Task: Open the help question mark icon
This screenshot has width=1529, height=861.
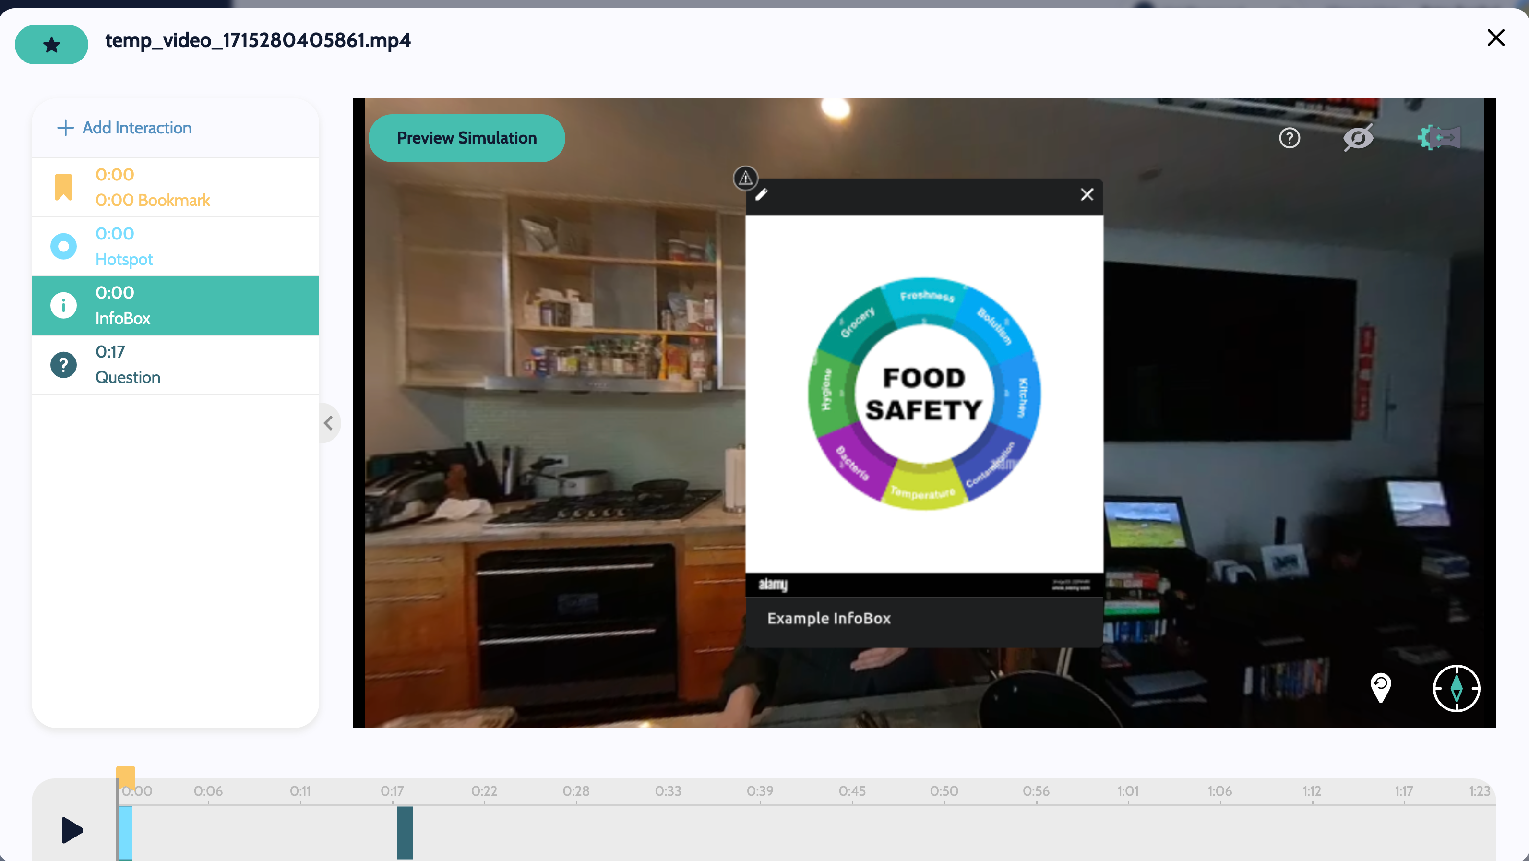Action: 1289,138
